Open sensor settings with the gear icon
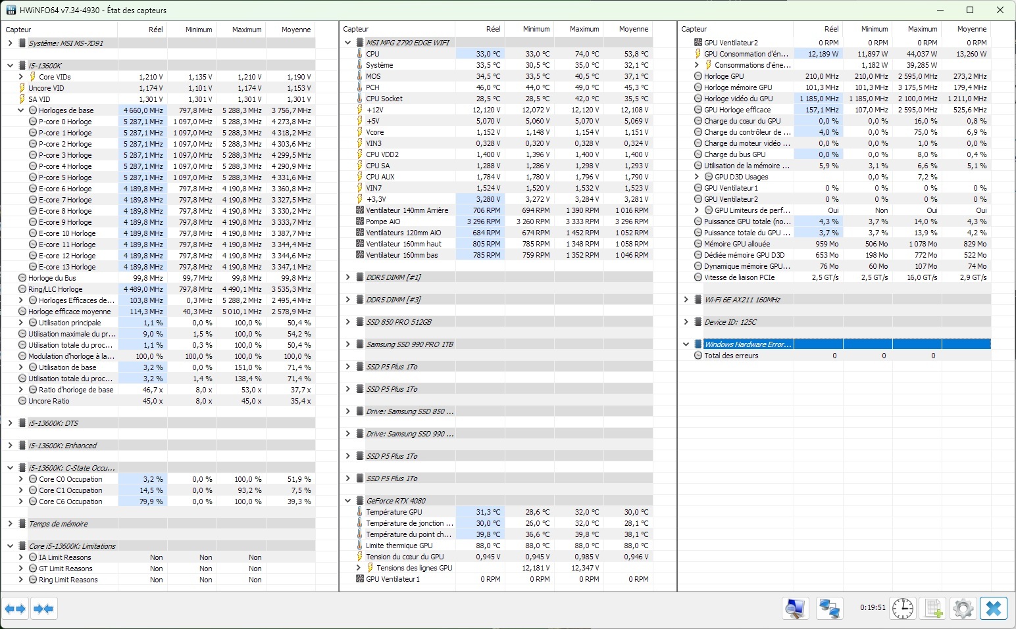 963,609
